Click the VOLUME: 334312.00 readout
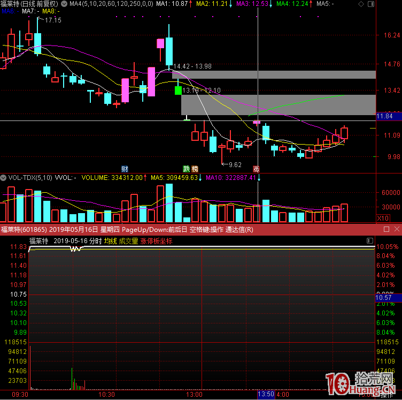The image size is (402, 400). click(x=112, y=178)
